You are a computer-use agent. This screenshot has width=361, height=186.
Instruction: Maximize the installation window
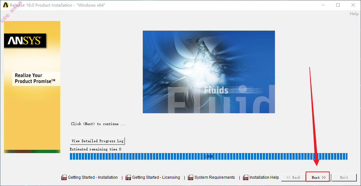coord(338,5)
